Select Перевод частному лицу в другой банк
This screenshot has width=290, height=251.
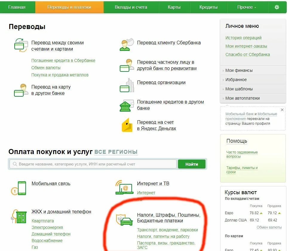coord(167,65)
